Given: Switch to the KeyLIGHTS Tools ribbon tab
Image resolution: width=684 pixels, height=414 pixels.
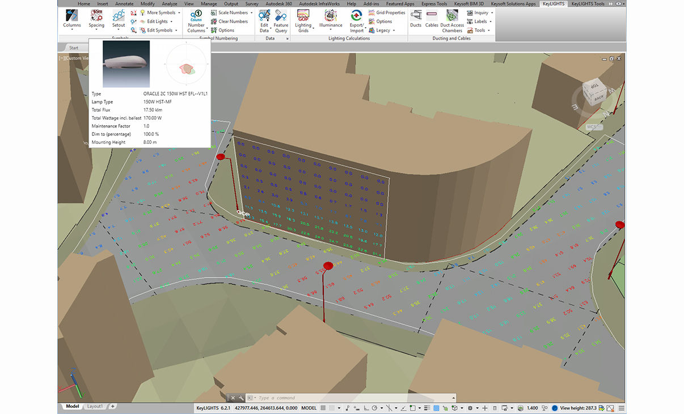Looking at the screenshot, I should coord(588,4).
